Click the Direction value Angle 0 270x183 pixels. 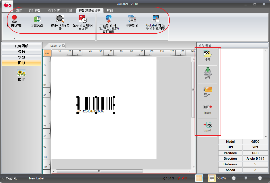coord(255,159)
